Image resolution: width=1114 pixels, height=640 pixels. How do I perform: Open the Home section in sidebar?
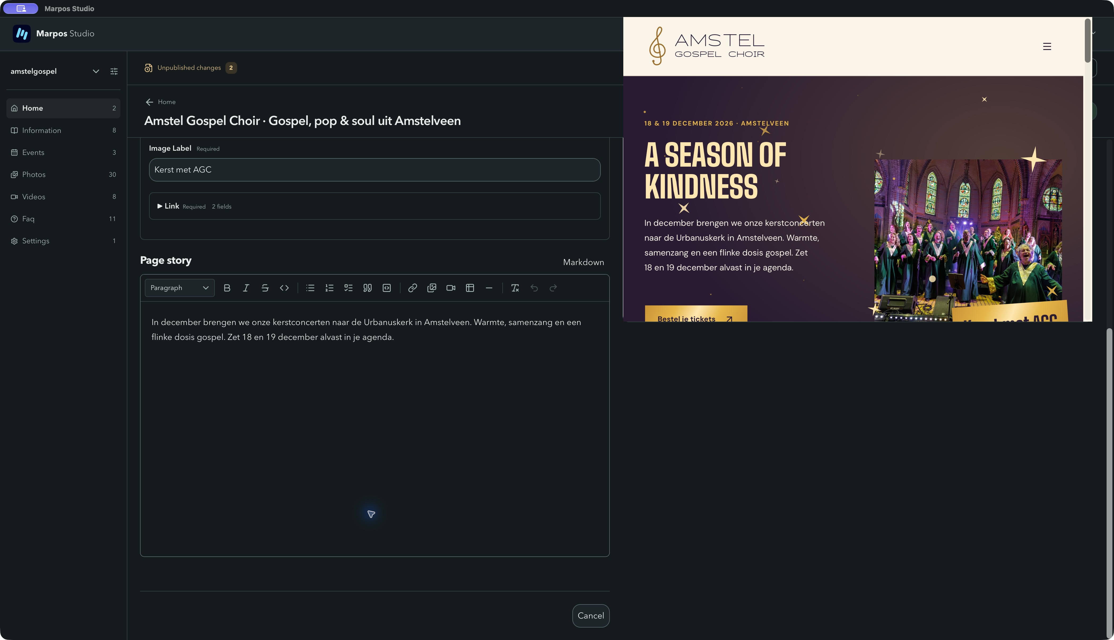pos(63,108)
